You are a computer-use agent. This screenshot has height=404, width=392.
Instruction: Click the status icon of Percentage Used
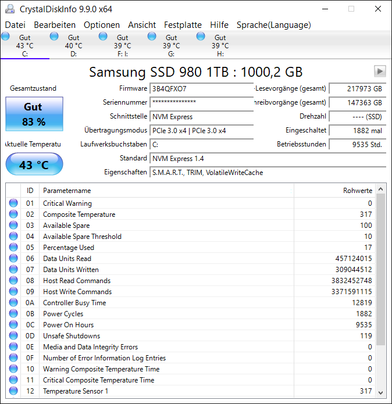[x=13, y=248]
